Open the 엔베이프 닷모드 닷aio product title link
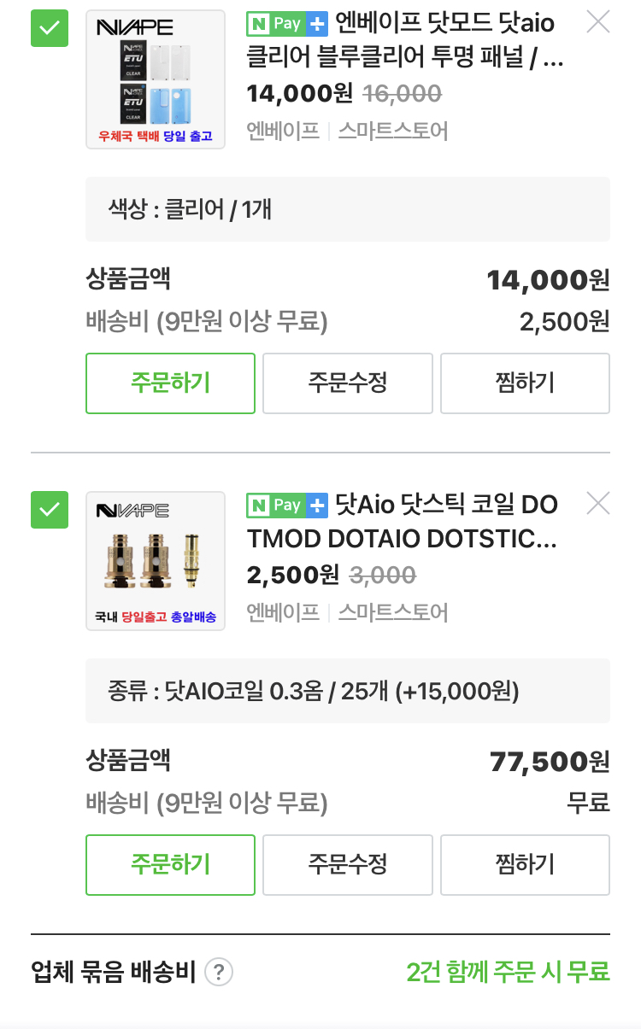Screen dimensions: 641x1029 tap(444, 41)
